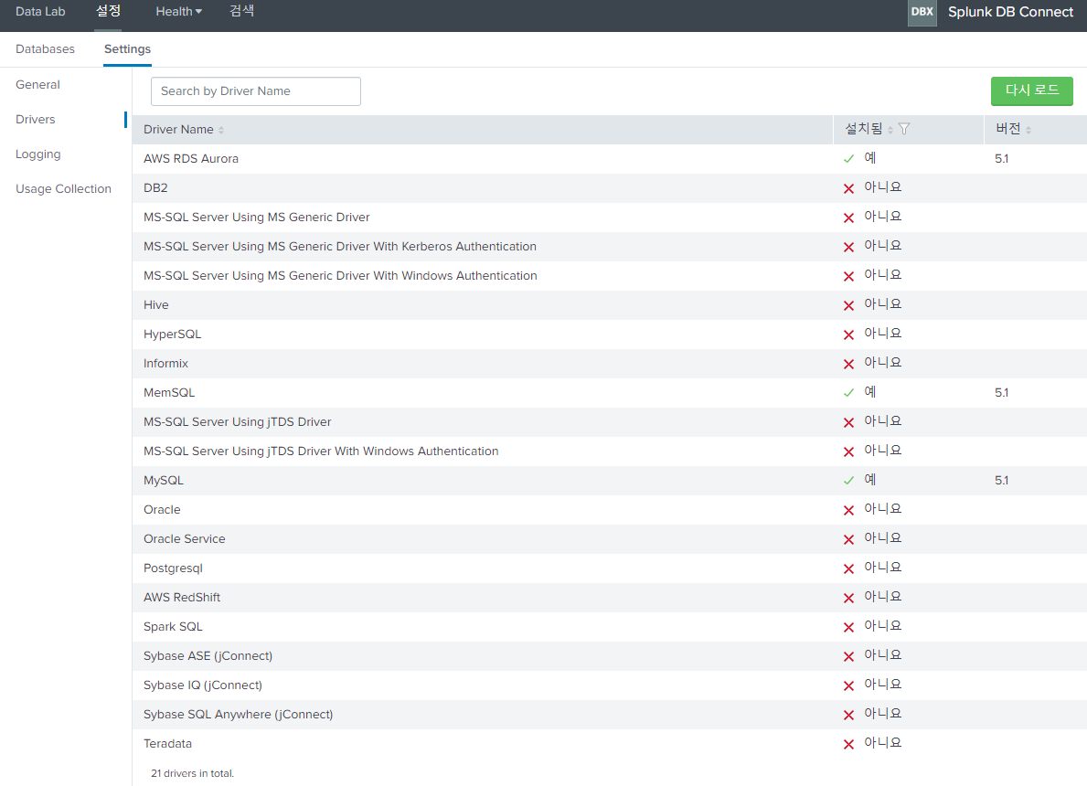The height and width of the screenshot is (786, 1087).
Task: Open the 검색 top menu item
Action: pyautogui.click(x=242, y=11)
